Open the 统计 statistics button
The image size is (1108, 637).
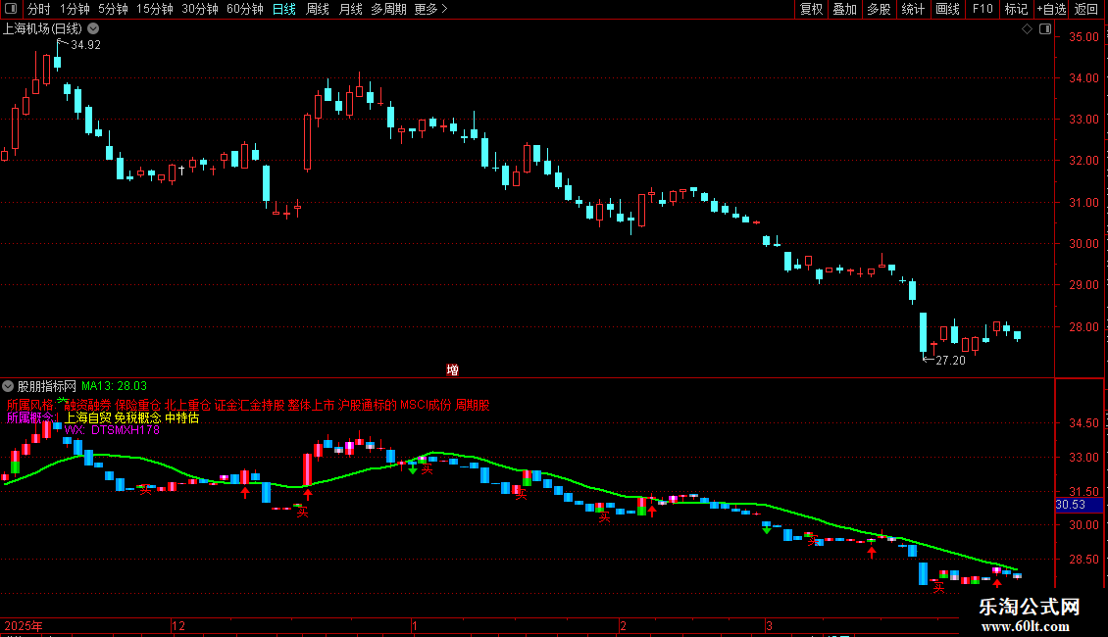point(912,9)
